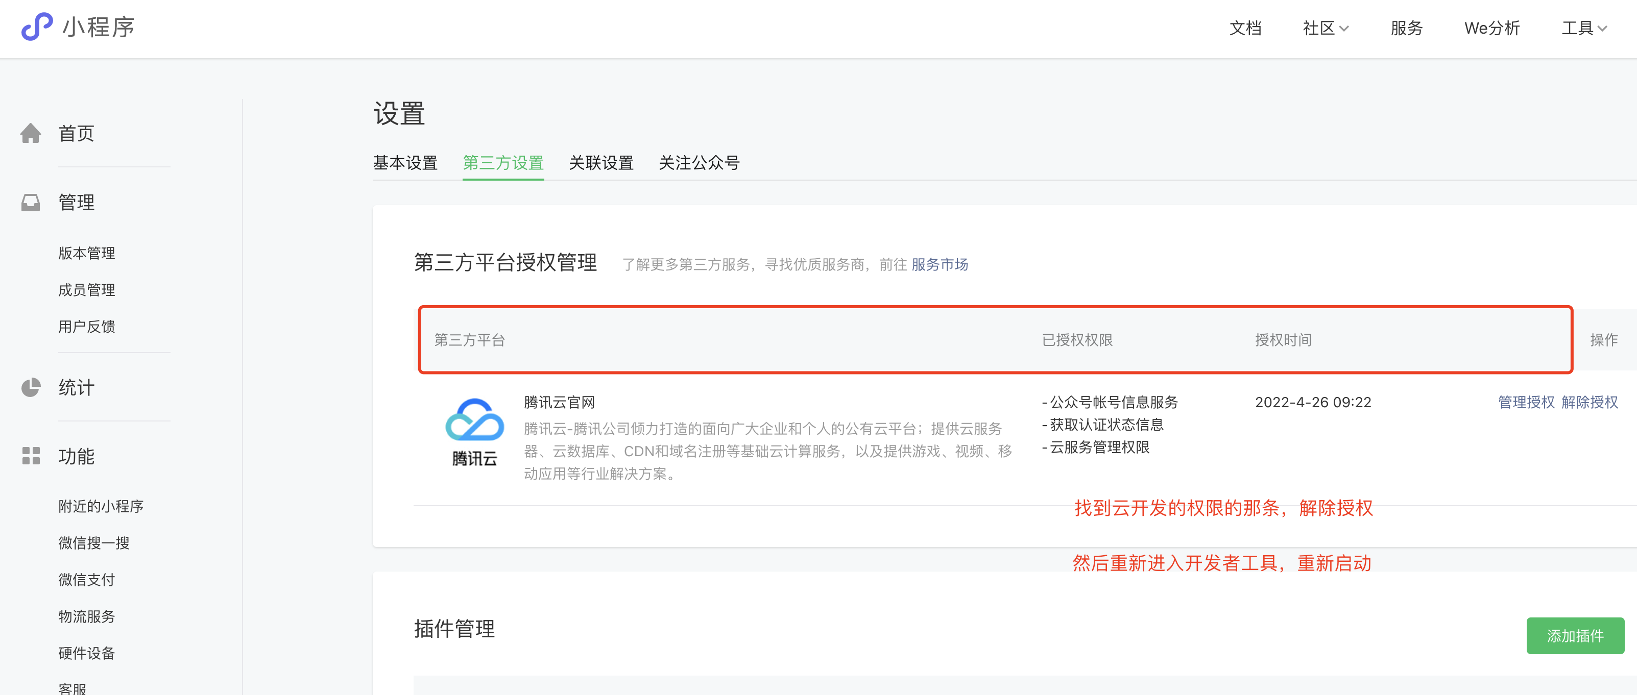
Task: Select 微信支付 in the sidebar
Action: [x=86, y=580]
